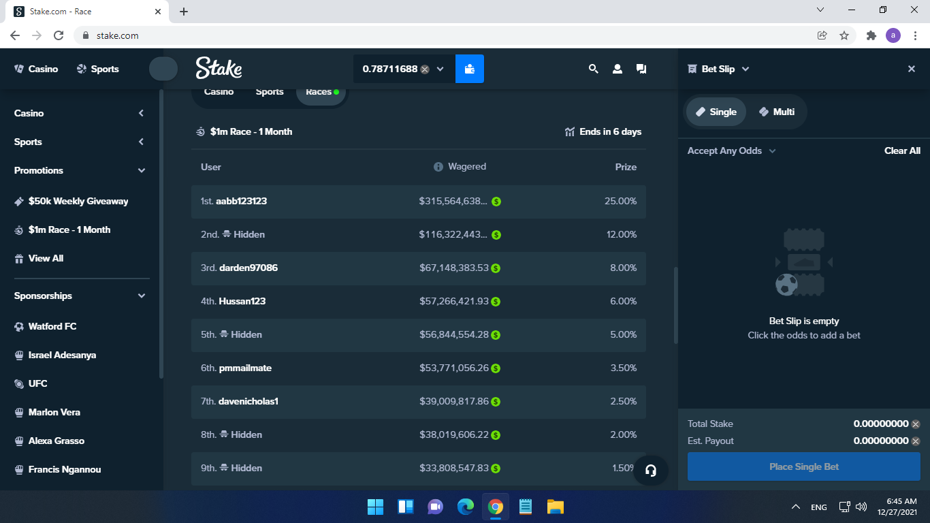Viewport: 930px width, 523px height.
Task: Open a new browser tab
Action: [x=184, y=12]
